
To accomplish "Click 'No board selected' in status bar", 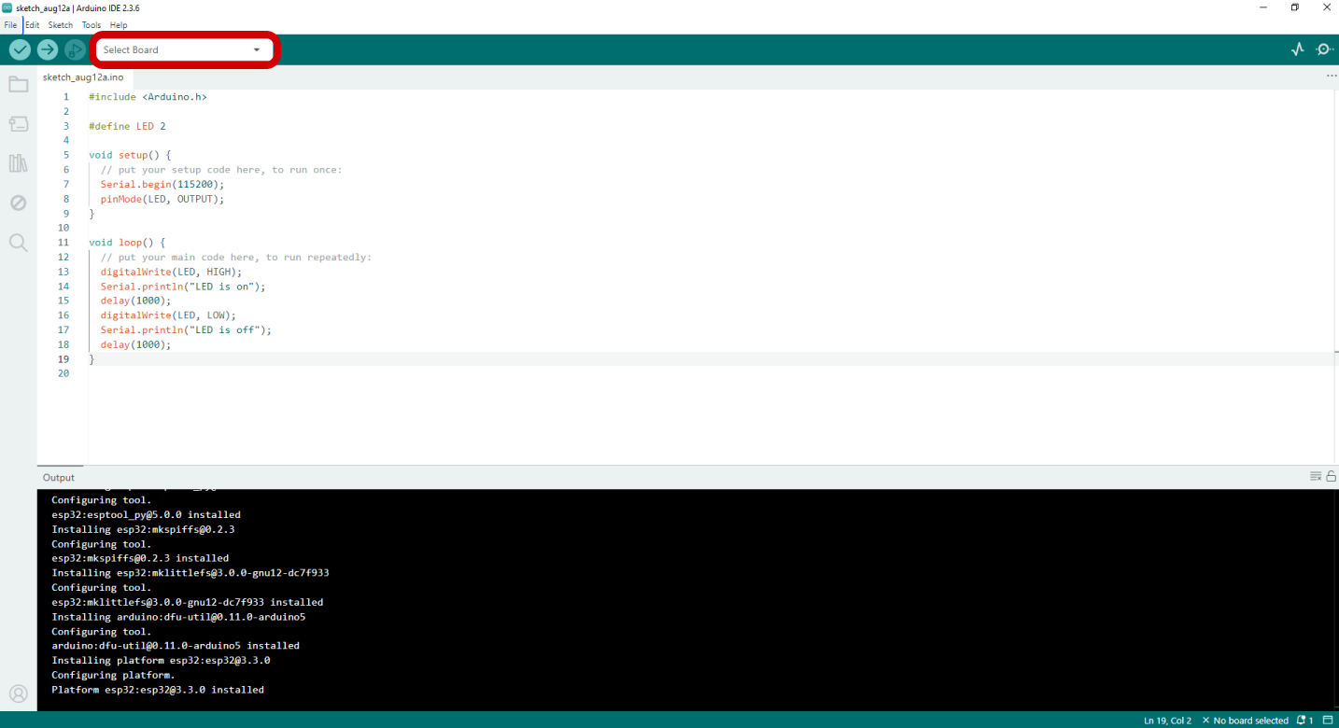I will pyautogui.click(x=1249, y=721).
